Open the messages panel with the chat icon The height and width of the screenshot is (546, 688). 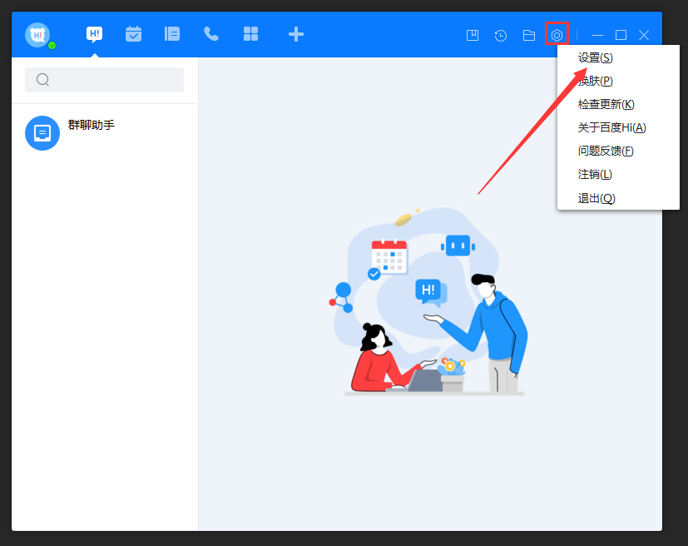(94, 34)
